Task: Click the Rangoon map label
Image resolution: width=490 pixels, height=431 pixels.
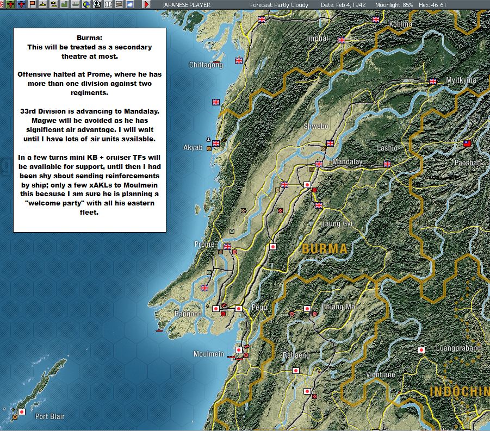Action: [188, 314]
